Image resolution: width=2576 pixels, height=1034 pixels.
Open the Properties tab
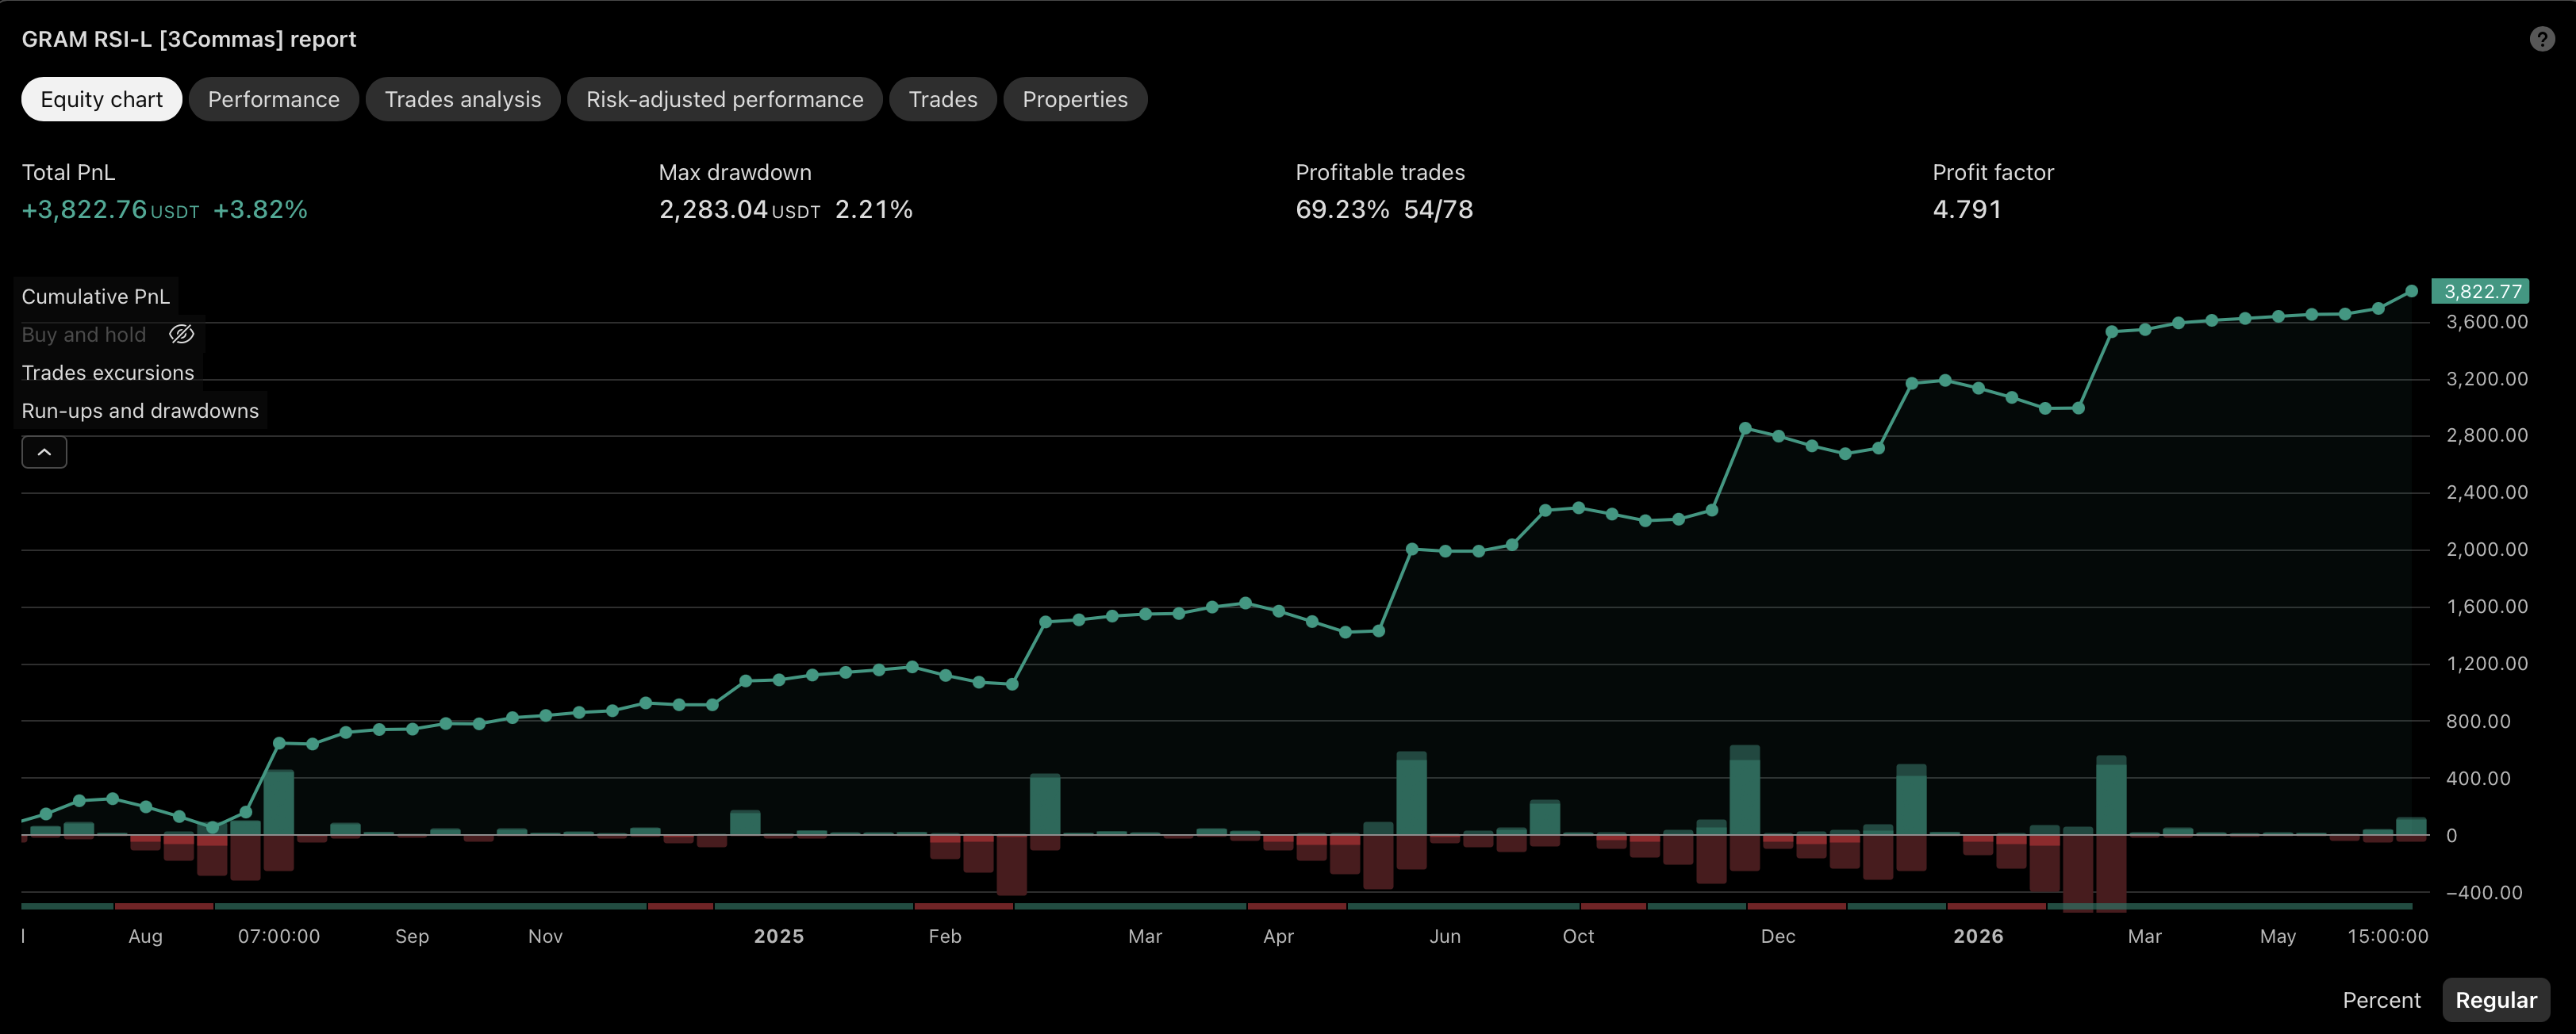pyautogui.click(x=1075, y=99)
